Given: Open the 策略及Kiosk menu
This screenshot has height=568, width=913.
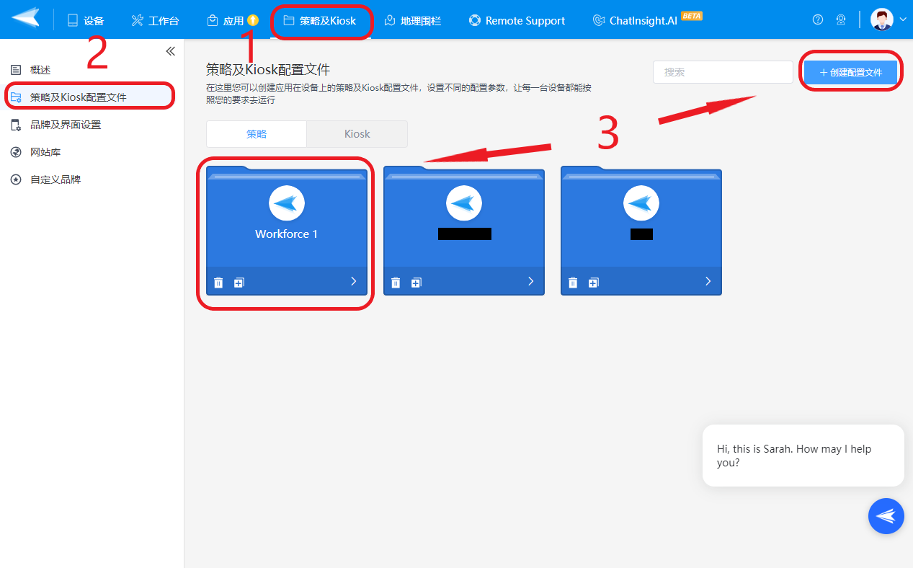Looking at the screenshot, I should click(x=319, y=20).
